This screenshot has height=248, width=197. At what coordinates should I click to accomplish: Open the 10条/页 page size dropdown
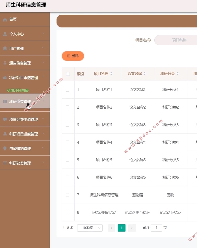pyautogui.click(x=90, y=228)
